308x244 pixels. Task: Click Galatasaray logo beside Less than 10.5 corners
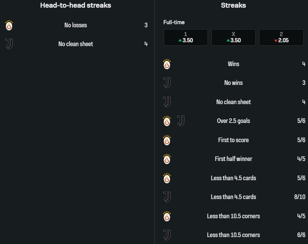(167, 216)
